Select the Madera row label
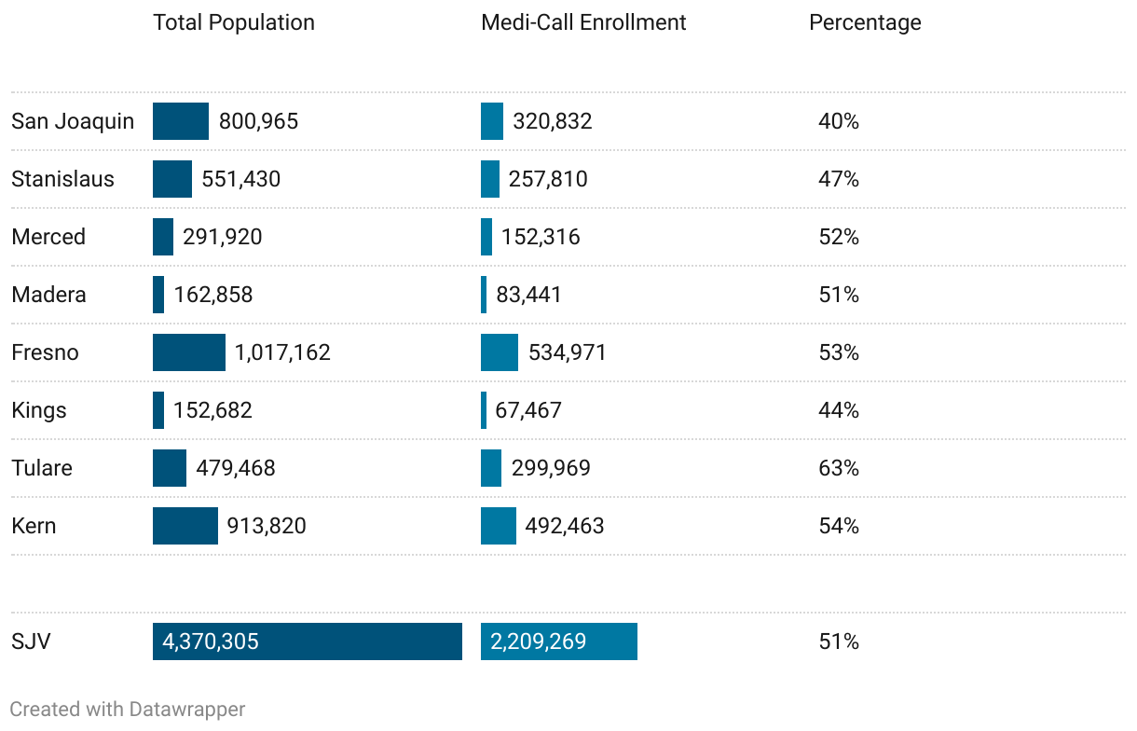This screenshot has width=1137, height=731. 48,295
